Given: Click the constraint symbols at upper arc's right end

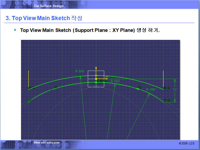Looking at the screenshot, I should [167, 88].
